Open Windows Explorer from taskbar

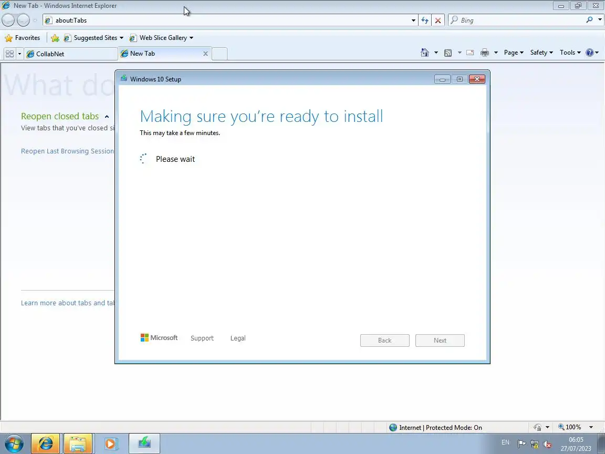[x=78, y=443]
